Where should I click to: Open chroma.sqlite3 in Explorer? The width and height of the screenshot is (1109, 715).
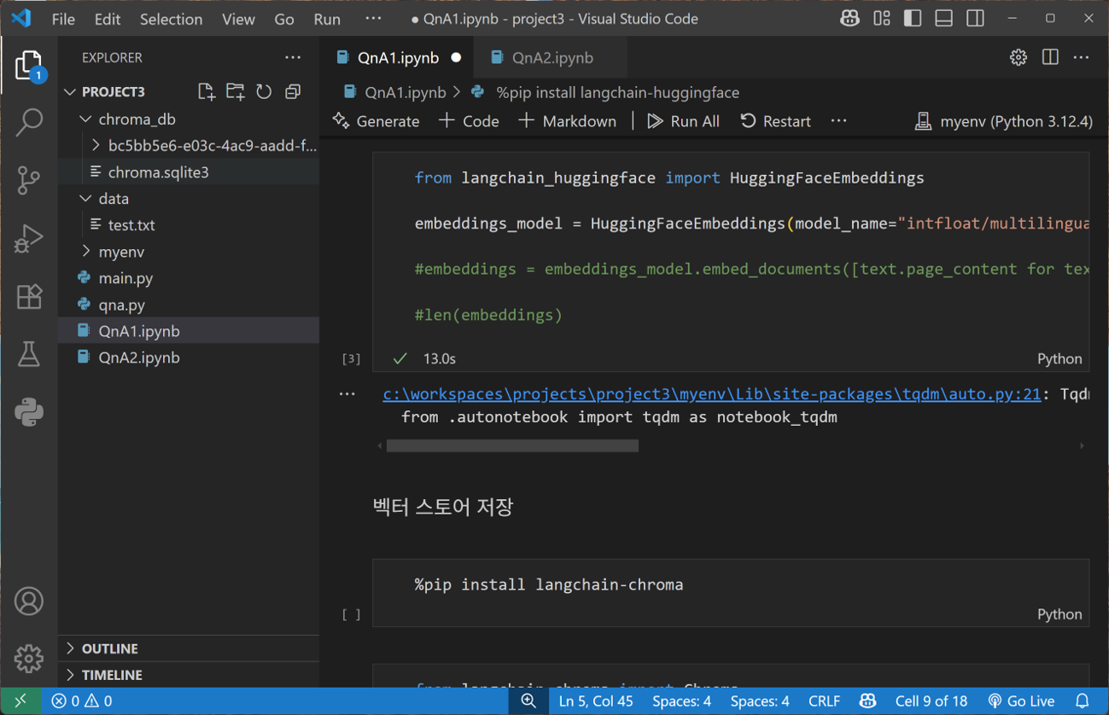(x=158, y=171)
